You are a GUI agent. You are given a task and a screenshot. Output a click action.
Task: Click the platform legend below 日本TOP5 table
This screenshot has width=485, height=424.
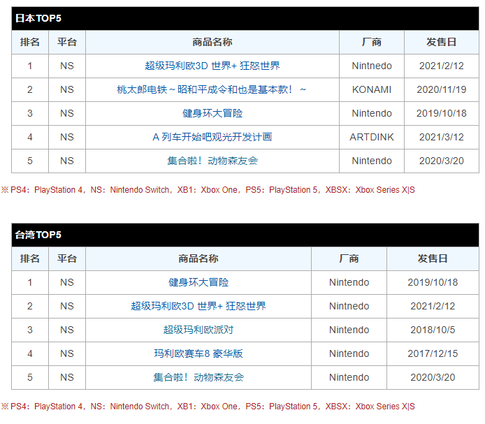pyautogui.click(x=208, y=190)
